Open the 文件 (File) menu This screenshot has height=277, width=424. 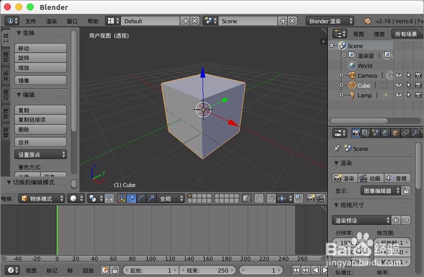31,21
